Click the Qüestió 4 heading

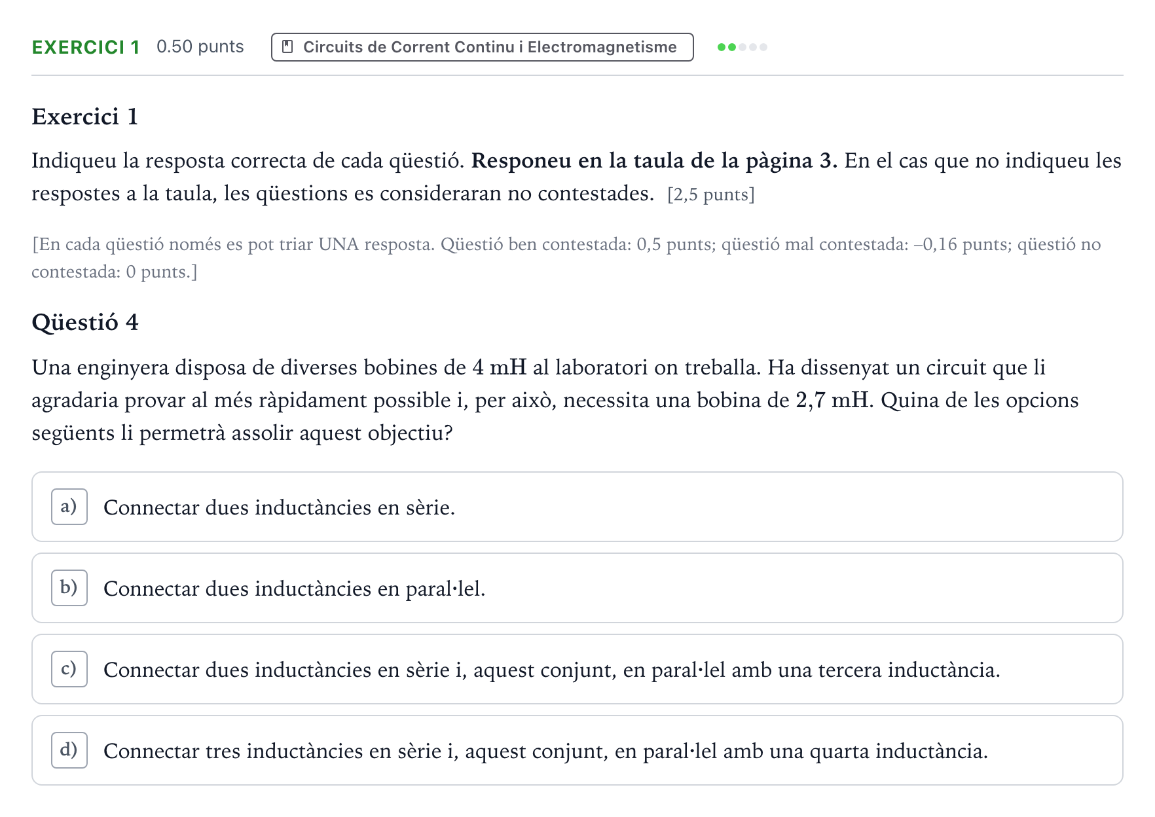point(85,322)
